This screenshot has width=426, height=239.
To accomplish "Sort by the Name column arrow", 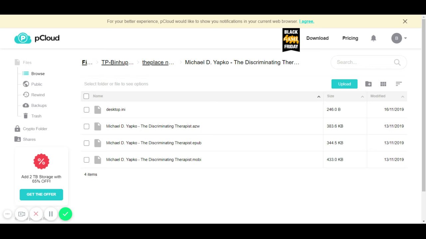I will tap(319, 97).
